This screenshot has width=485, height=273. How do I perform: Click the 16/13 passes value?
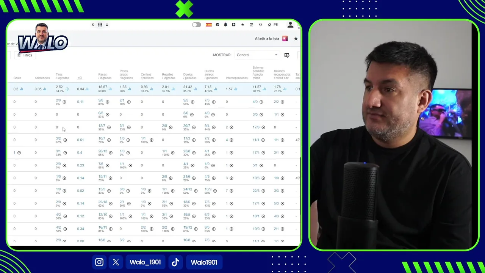[x=103, y=227]
